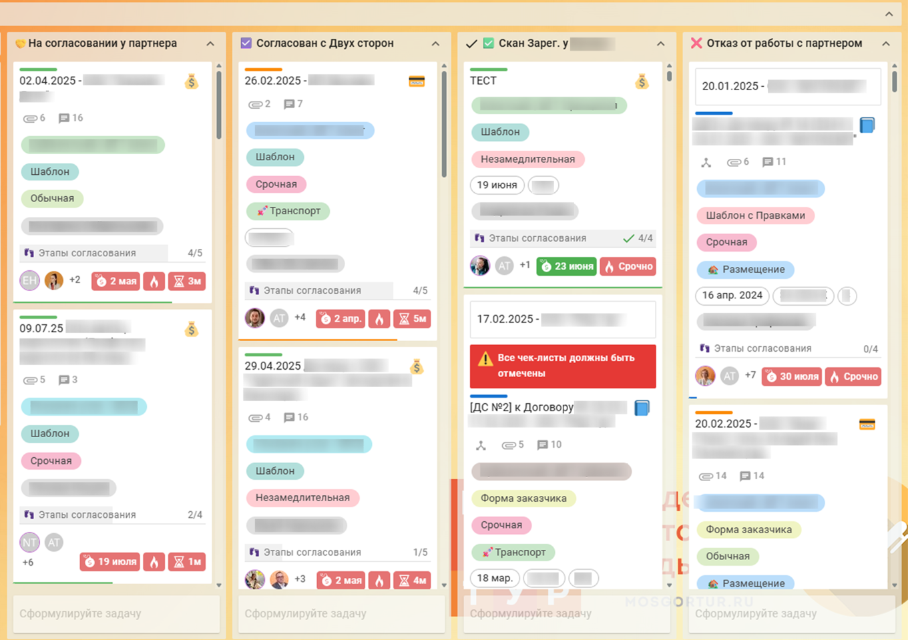The height and width of the screenshot is (640, 908).
Task: Open comments icon on the 26.02.2025 card
Action: (x=288, y=104)
